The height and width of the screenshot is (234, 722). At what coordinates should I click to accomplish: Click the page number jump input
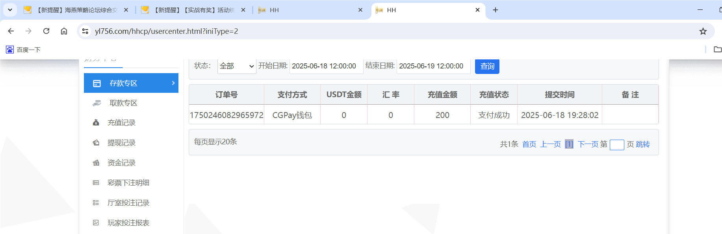tap(617, 145)
